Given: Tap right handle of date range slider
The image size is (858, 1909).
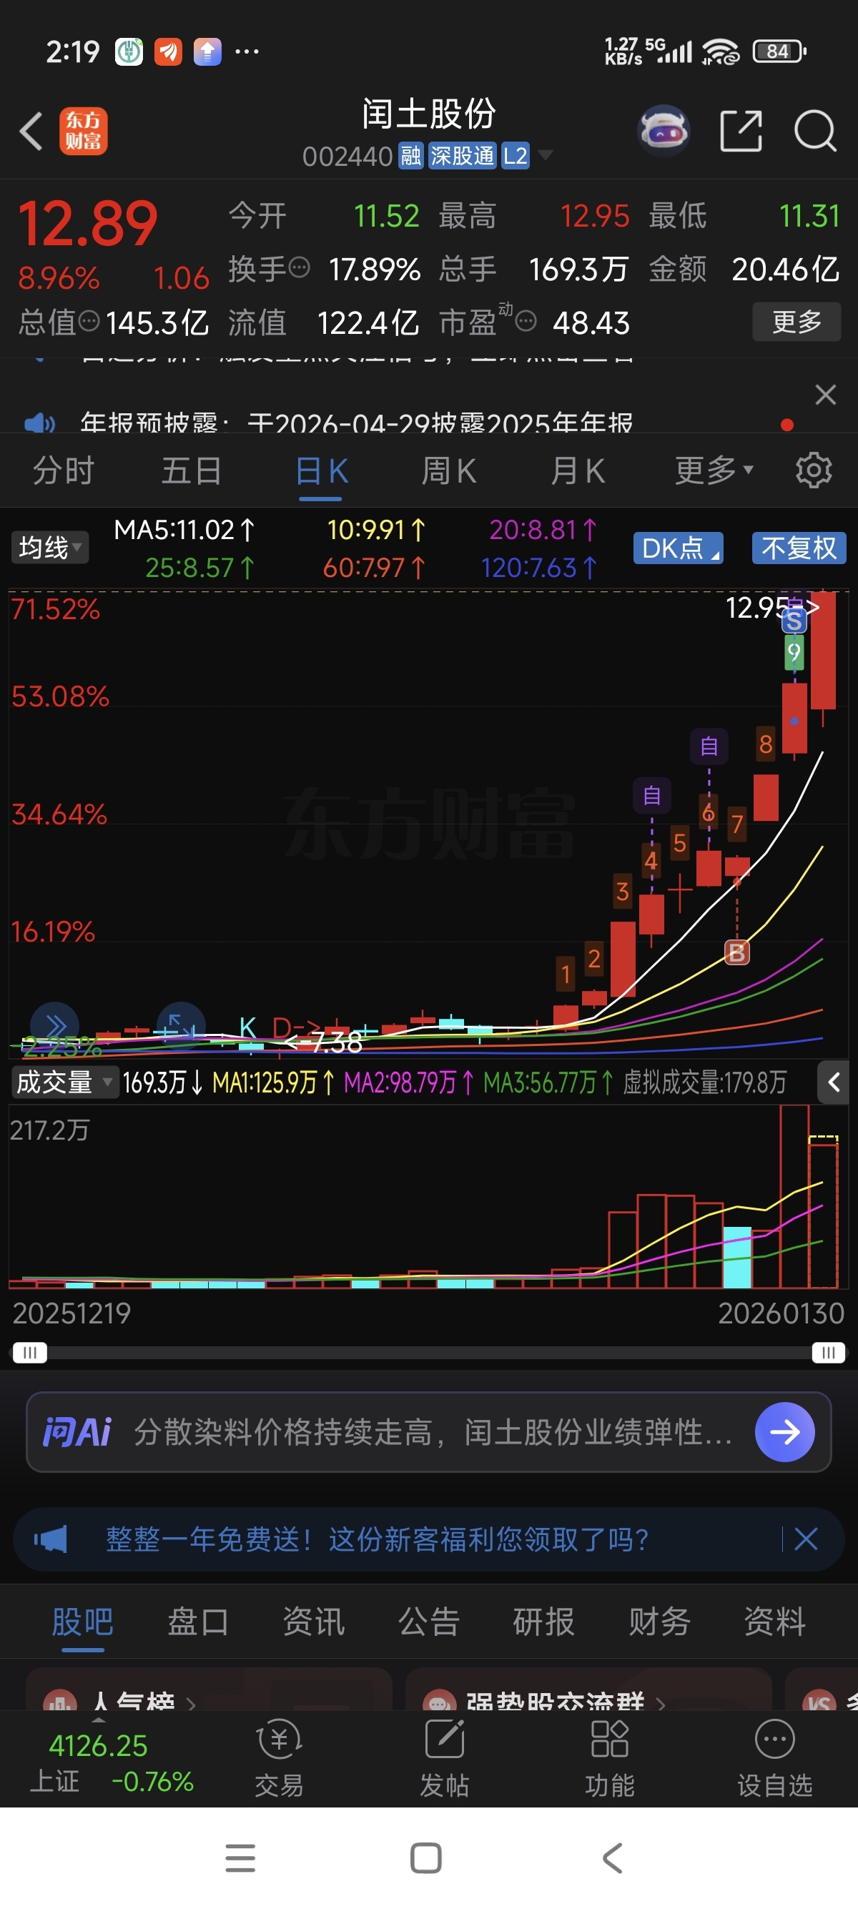Looking at the screenshot, I should click(x=829, y=1353).
